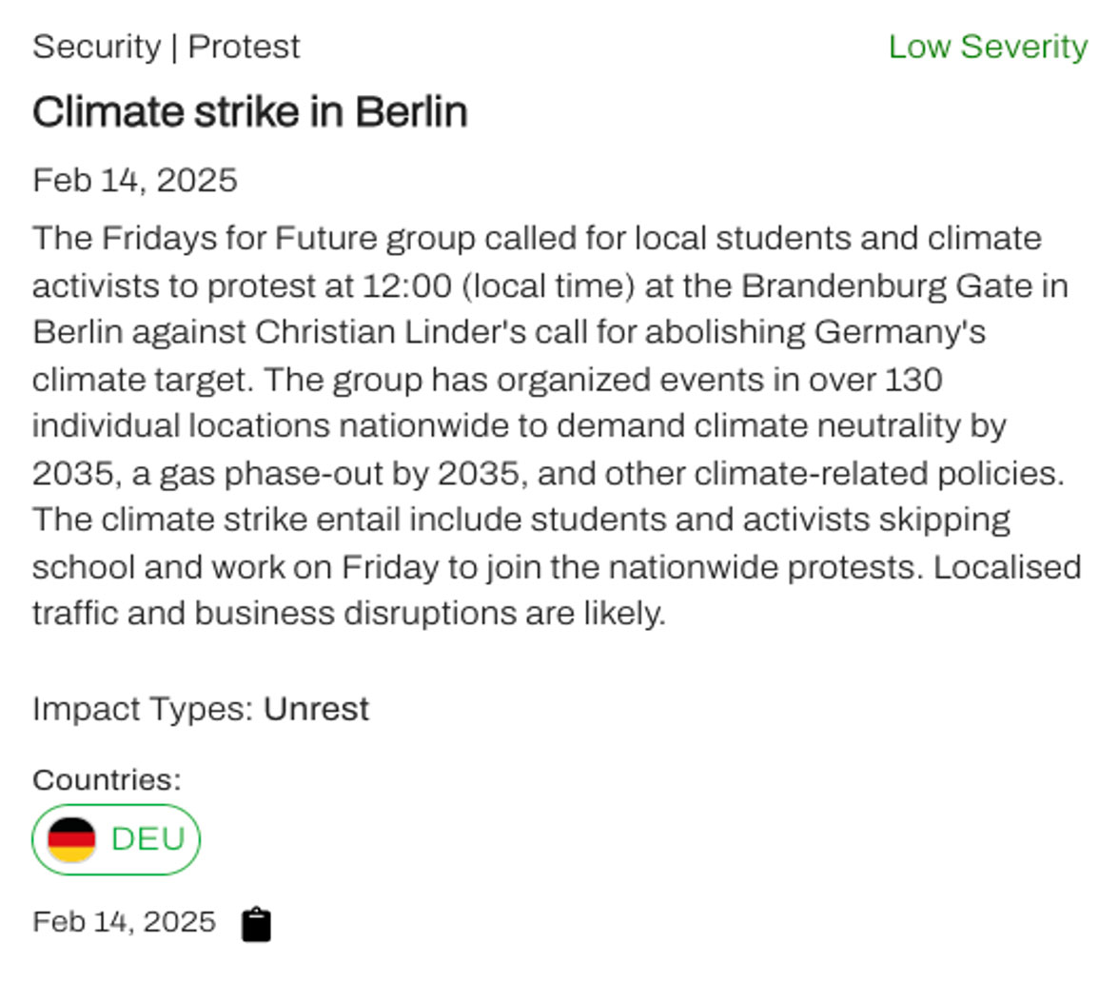Click the Feb 14, 2025 date under title
The image size is (1119, 982).
(x=135, y=180)
